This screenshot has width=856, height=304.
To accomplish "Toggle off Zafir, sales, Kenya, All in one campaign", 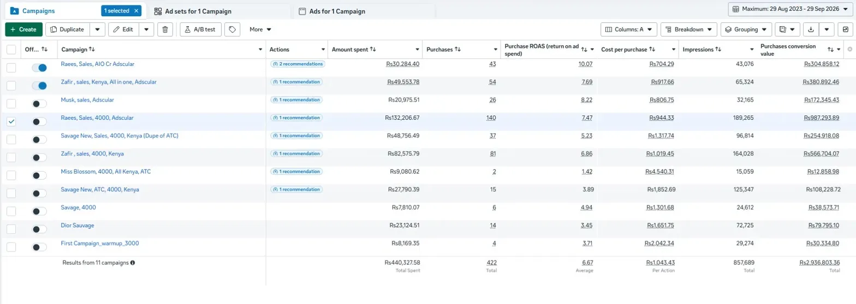I will pos(39,86).
